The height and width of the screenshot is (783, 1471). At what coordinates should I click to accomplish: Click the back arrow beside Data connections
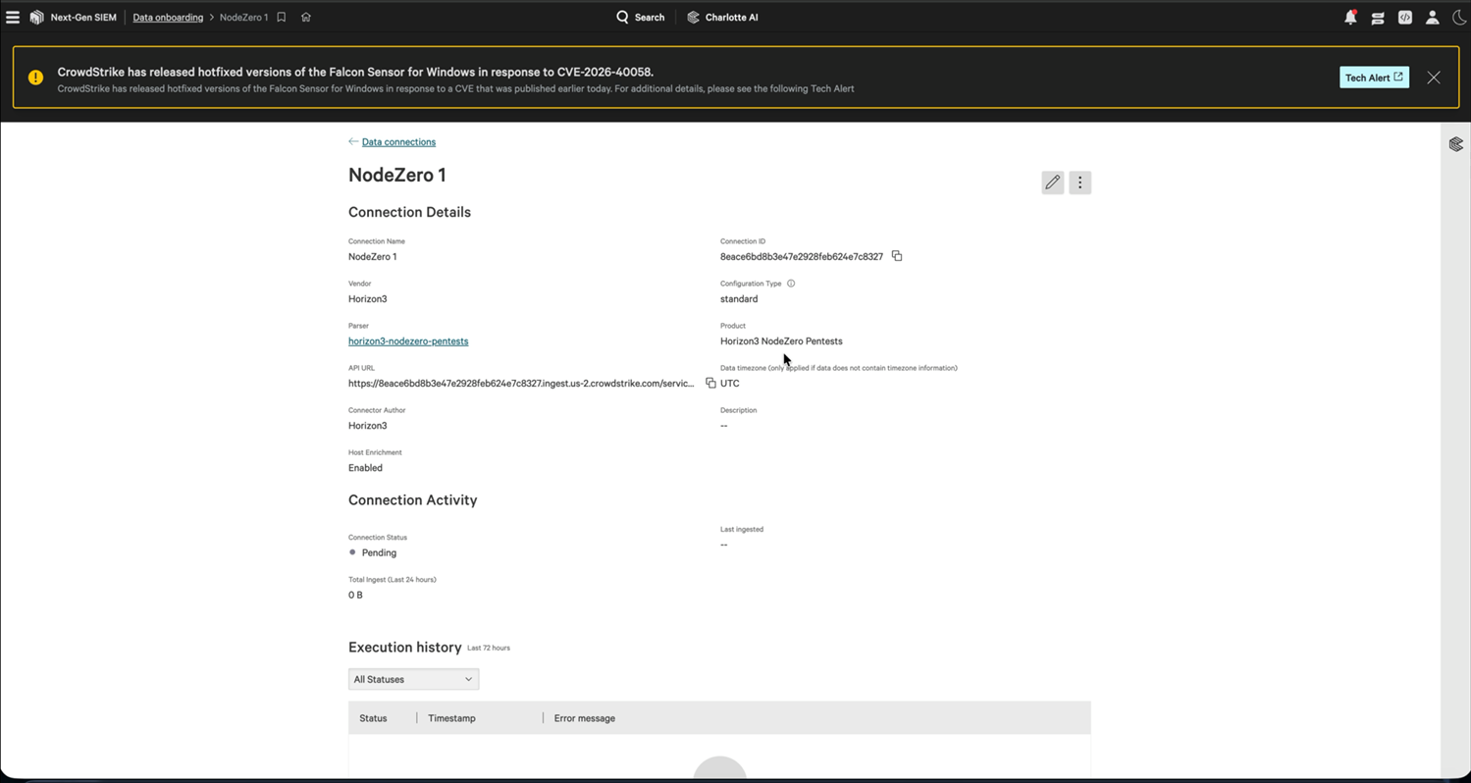(353, 142)
